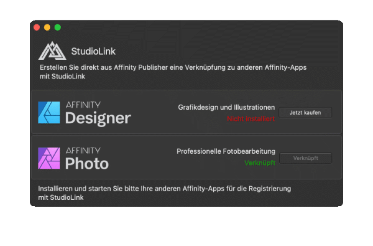The width and height of the screenshot is (373, 246).
Task: Click the "StudioLink" heading text
Action: (93, 51)
